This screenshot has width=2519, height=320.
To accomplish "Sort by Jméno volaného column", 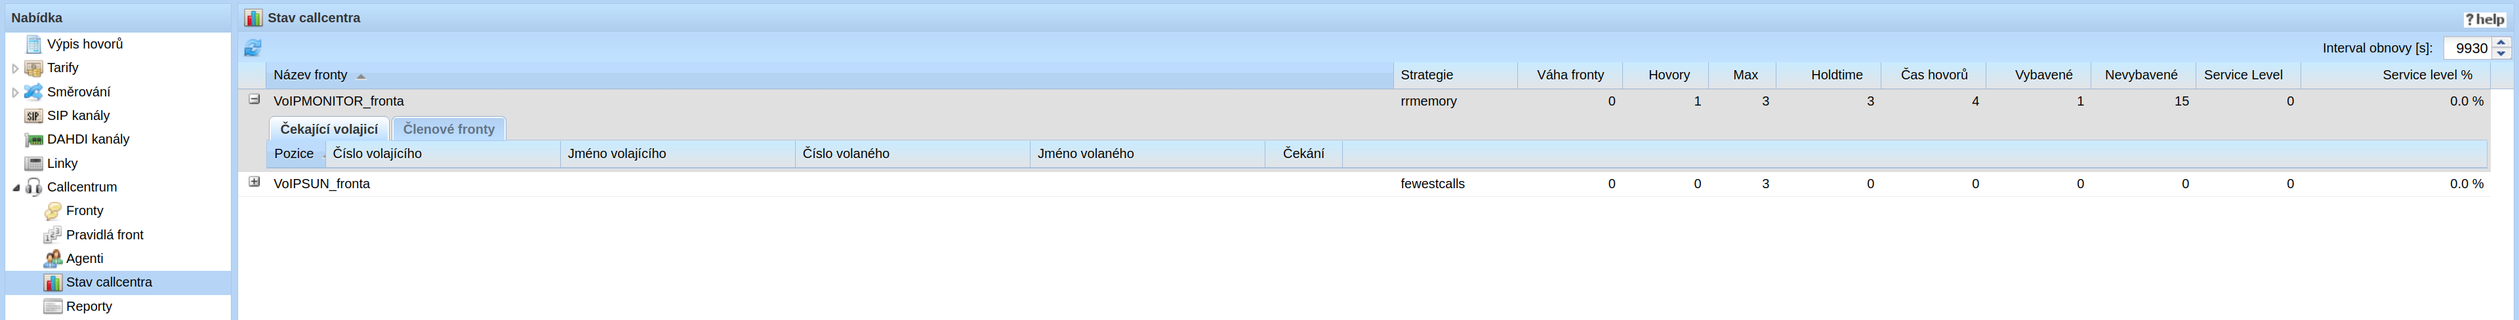I will 1147,153.
